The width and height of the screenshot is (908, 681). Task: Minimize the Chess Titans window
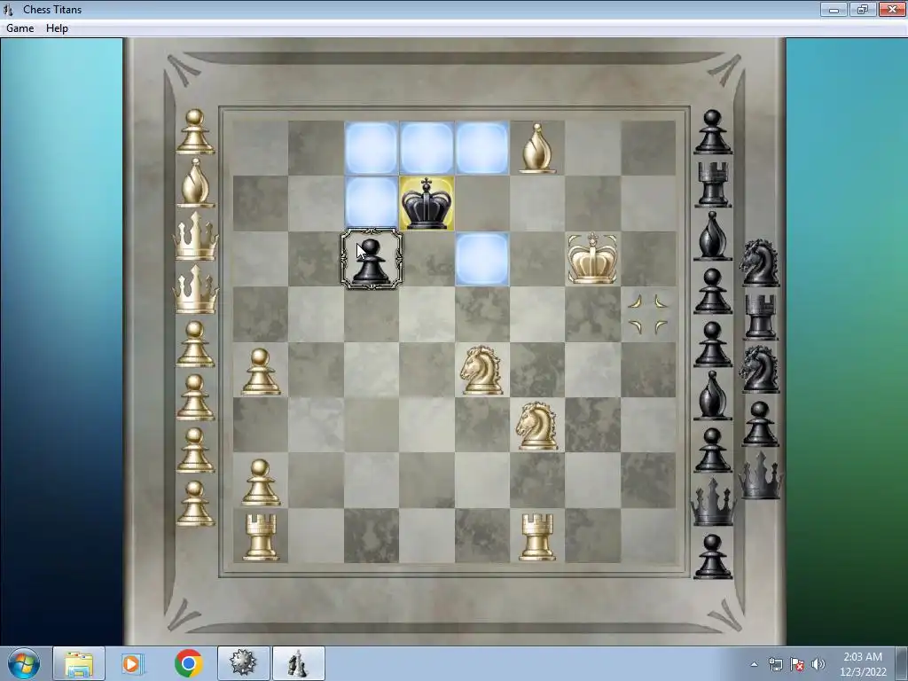point(834,9)
